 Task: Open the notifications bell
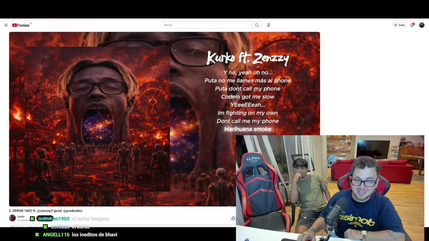412,25
